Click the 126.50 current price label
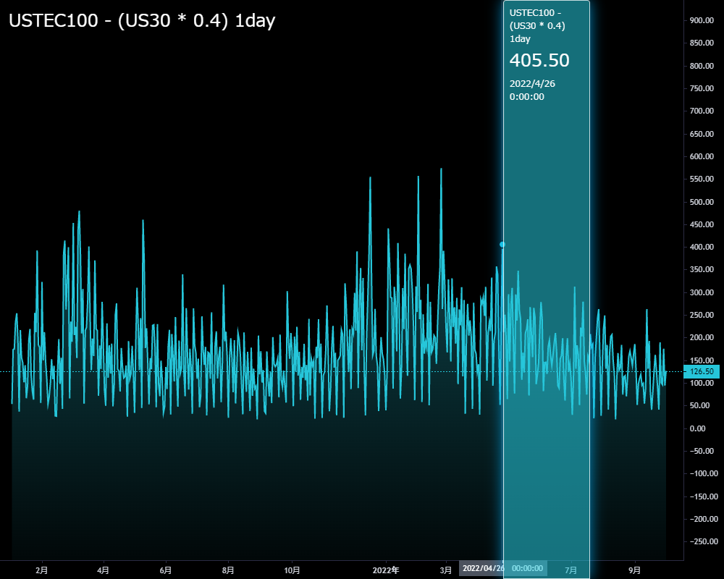Screen dimensions: 724x579 (701, 371)
